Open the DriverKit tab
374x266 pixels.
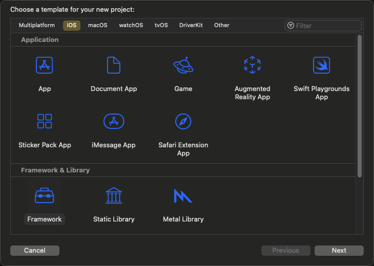pyautogui.click(x=191, y=25)
